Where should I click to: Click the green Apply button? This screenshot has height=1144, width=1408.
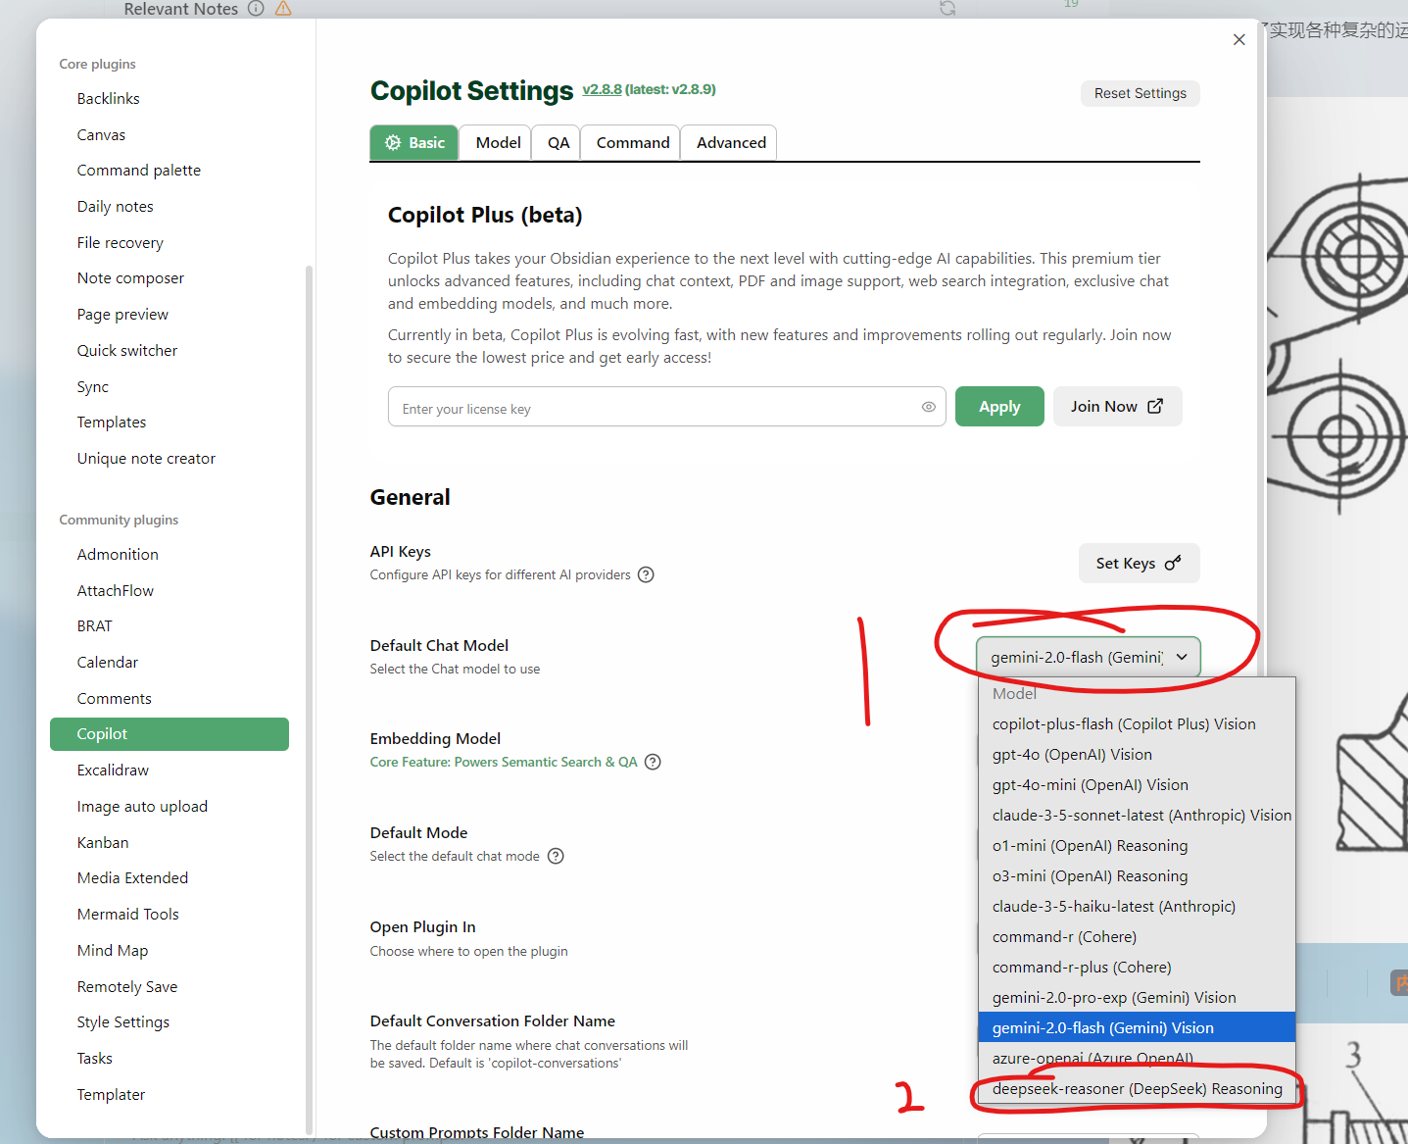(999, 407)
